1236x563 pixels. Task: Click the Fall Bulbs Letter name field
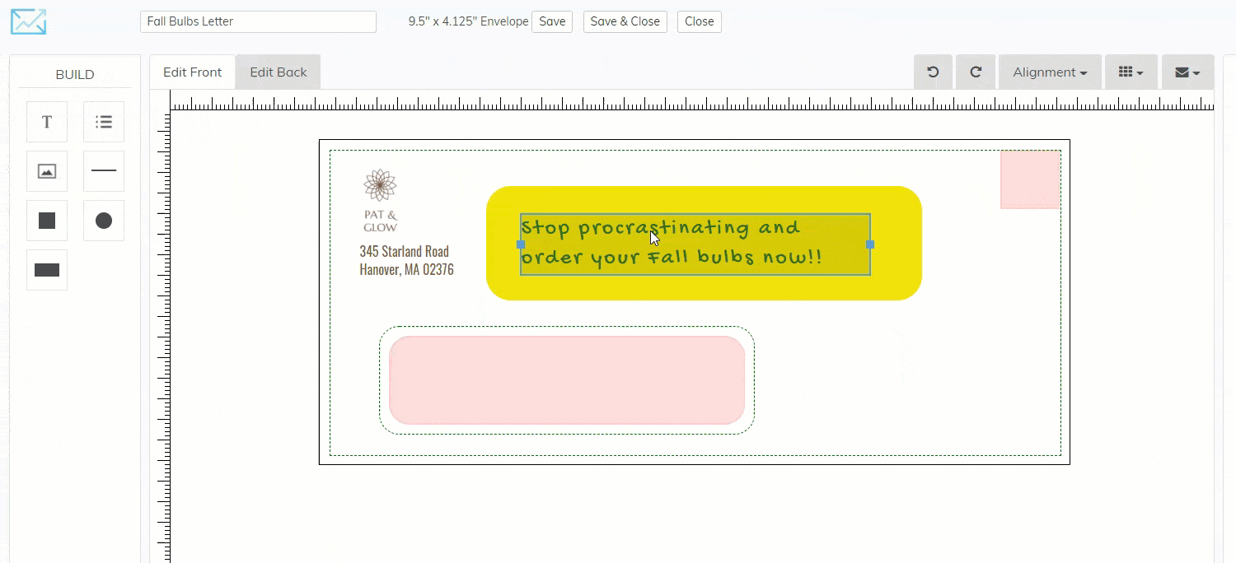[258, 21]
